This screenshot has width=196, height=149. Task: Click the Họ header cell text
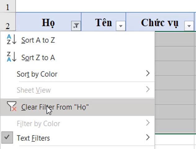pyautogui.click(x=48, y=23)
